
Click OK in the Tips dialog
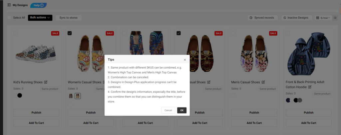click(x=182, y=110)
